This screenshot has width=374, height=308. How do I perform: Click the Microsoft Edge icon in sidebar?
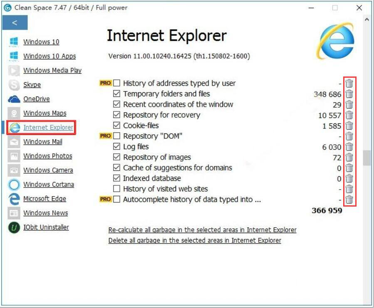(14, 199)
